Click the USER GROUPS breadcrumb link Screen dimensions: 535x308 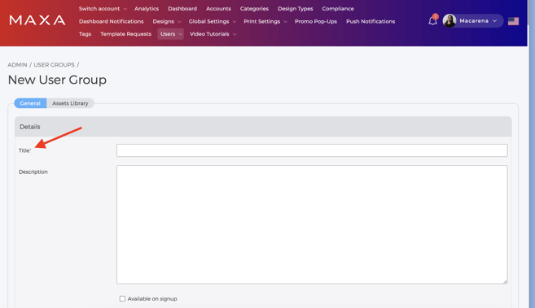click(54, 65)
